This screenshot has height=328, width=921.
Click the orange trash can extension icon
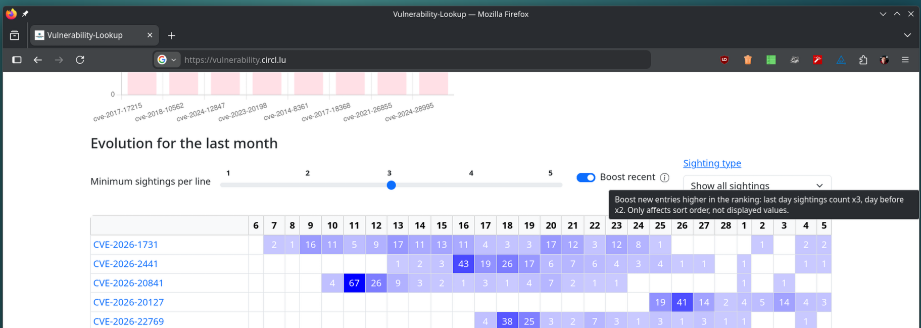click(748, 60)
